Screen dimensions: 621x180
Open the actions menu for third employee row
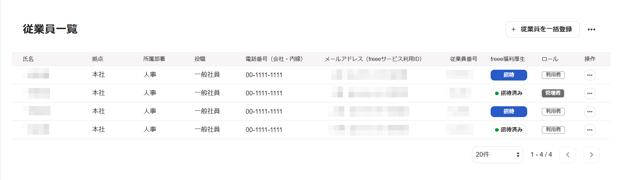click(x=590, y=112)
